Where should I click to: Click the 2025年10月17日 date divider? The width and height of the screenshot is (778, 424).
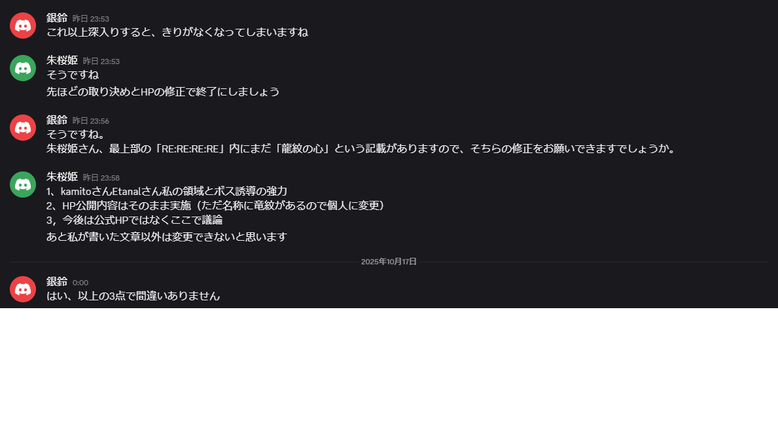pyautogui.click(x=389, y=261)
